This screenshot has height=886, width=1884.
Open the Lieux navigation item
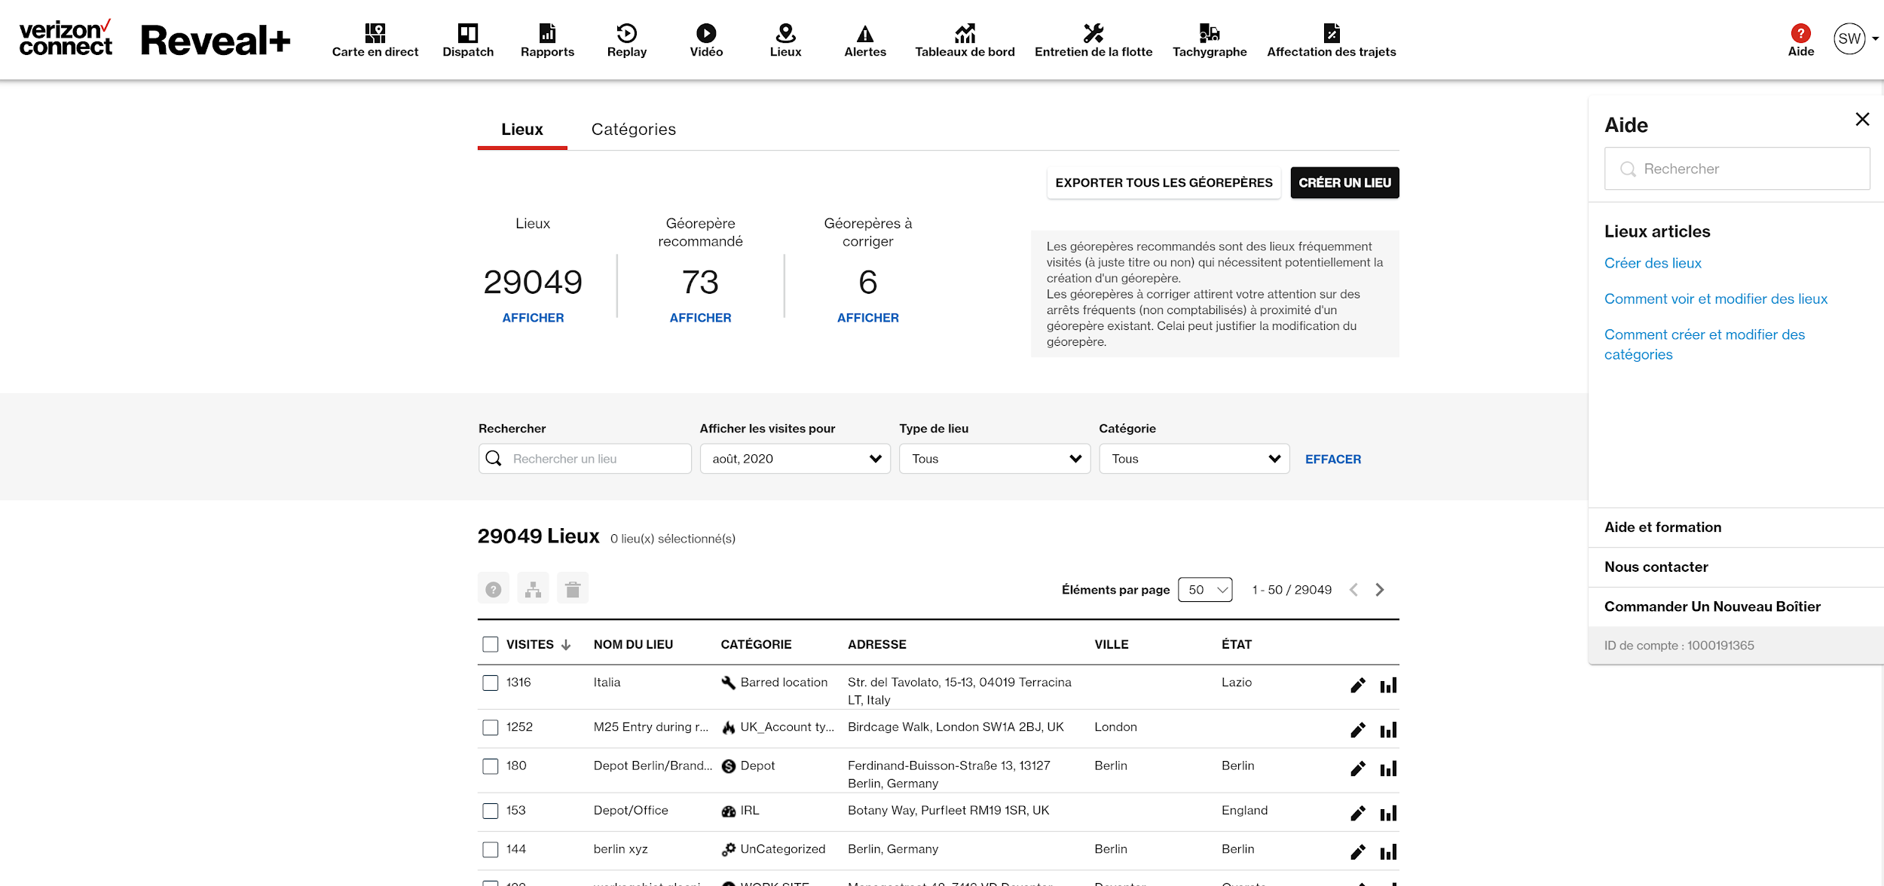pos(785,40)
